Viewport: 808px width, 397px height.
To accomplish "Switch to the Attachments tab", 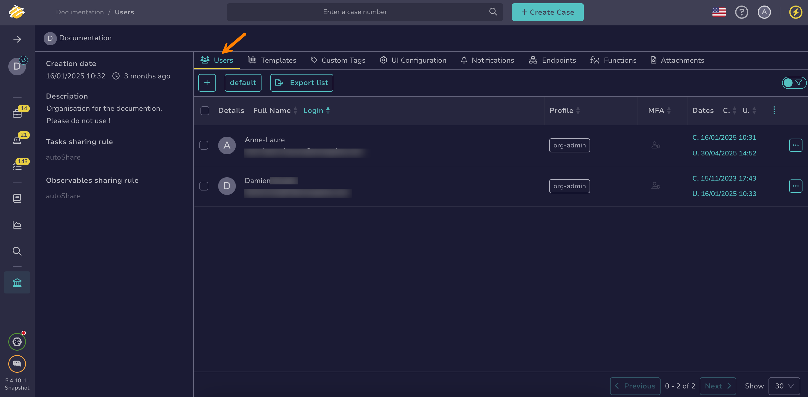I will coord(677,60).
